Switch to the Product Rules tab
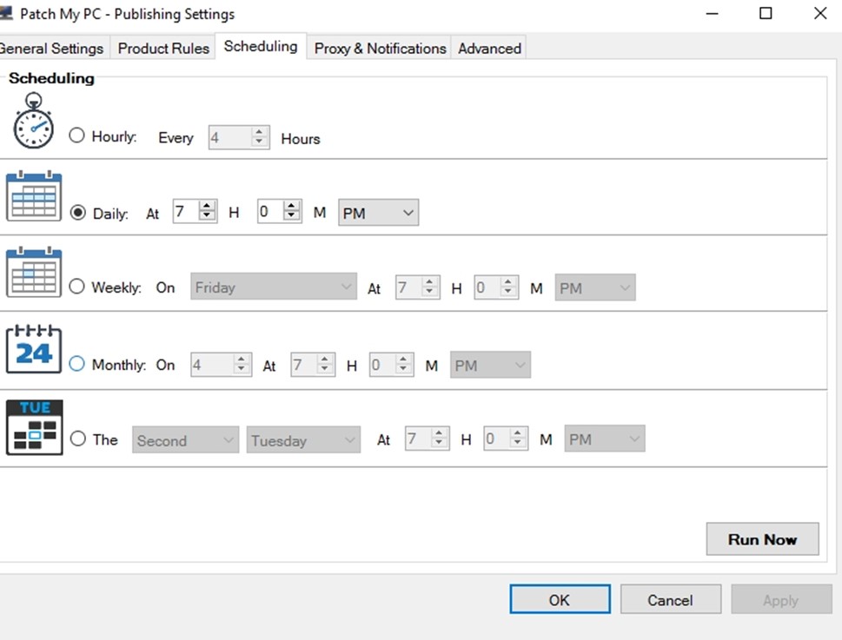This screenshot has width=842, height=640. pos(163,49)
